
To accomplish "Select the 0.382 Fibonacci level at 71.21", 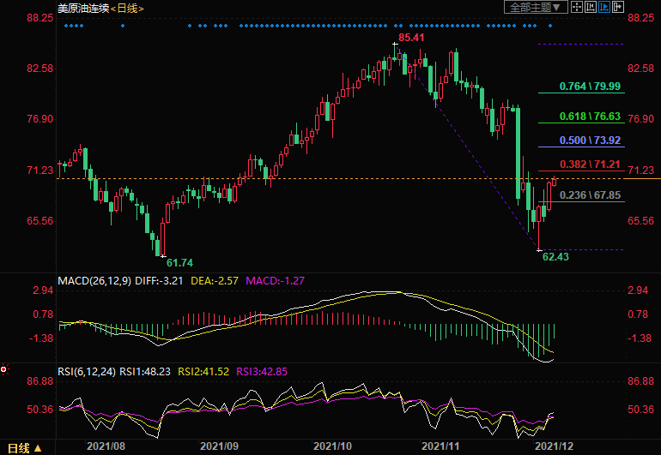I will tap(589, 164).
